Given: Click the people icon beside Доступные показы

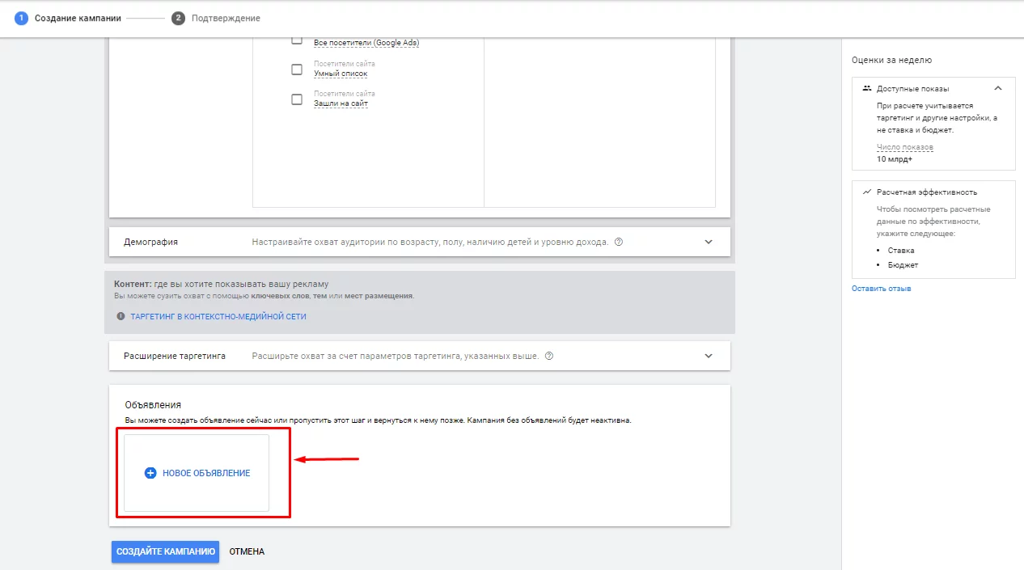Looking at the screenshot, I should [x=867, y=88].
